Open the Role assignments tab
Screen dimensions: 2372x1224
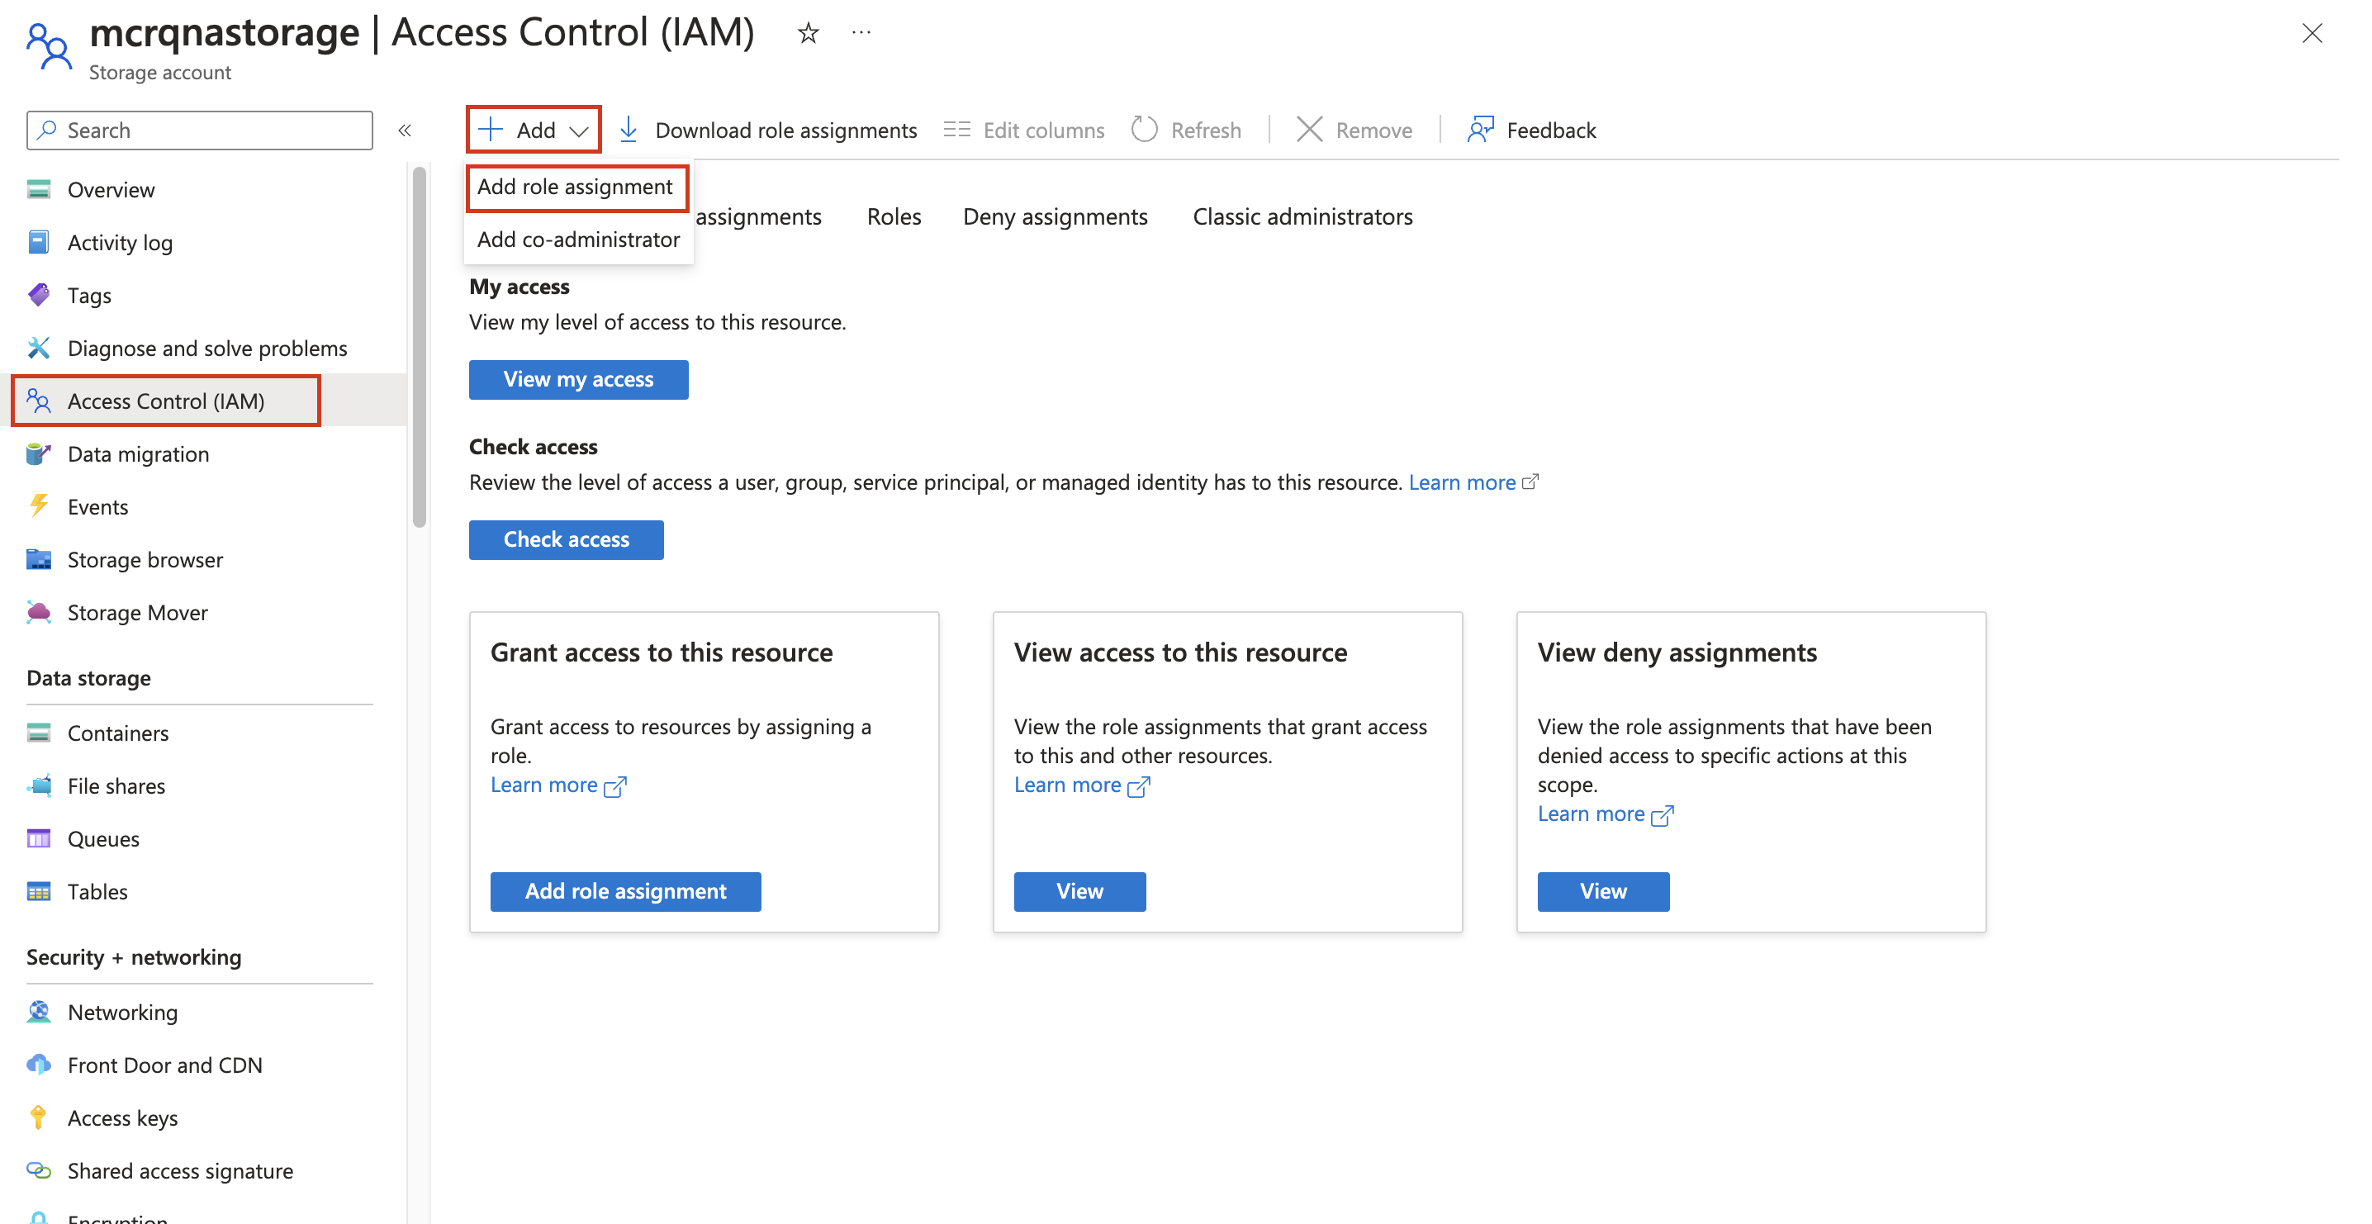[759, 216]
